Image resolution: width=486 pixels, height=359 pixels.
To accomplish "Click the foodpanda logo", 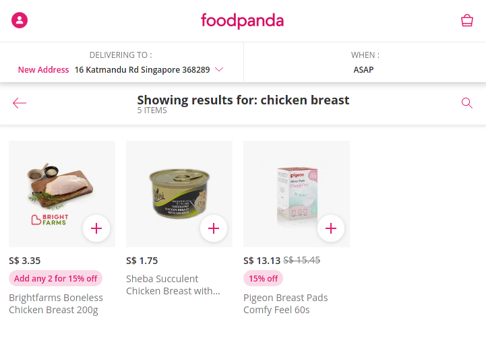I will coord(243,21).
